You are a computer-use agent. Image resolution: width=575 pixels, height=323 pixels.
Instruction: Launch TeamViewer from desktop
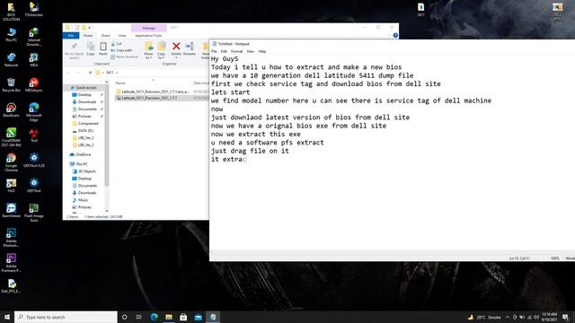pyautogui.click(x=11, y=211)
